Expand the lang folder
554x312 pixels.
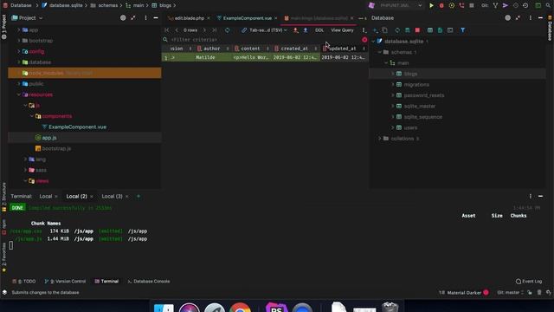[25, 159]
